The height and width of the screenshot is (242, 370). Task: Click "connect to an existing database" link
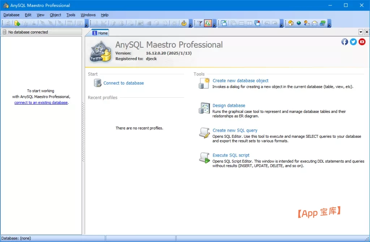pyautogui.click(x=41, y=102)
